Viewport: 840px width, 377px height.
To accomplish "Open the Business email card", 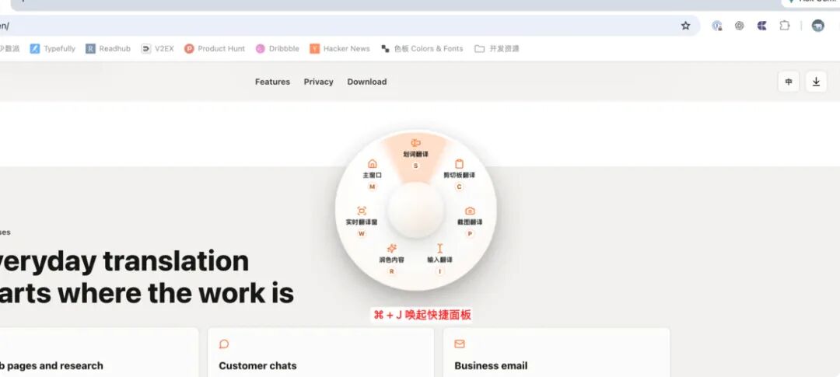I will (556, 353).
